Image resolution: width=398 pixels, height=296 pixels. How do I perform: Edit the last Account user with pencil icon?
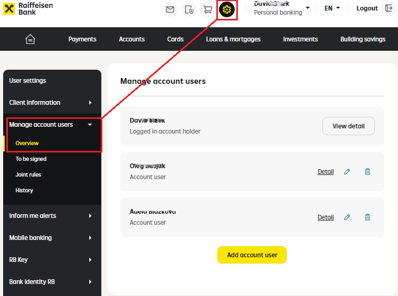(347, 217)
